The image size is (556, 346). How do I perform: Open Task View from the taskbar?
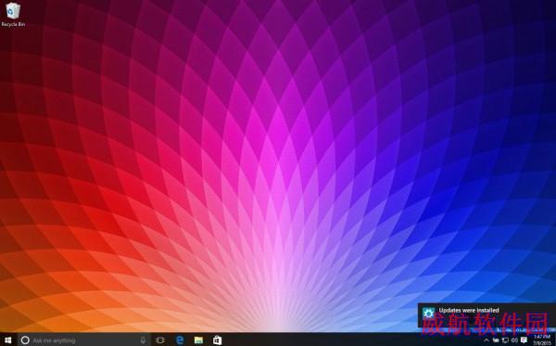pos(160,340)
